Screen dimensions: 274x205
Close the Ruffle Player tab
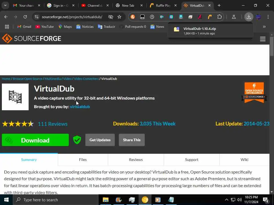click(176, 5)
